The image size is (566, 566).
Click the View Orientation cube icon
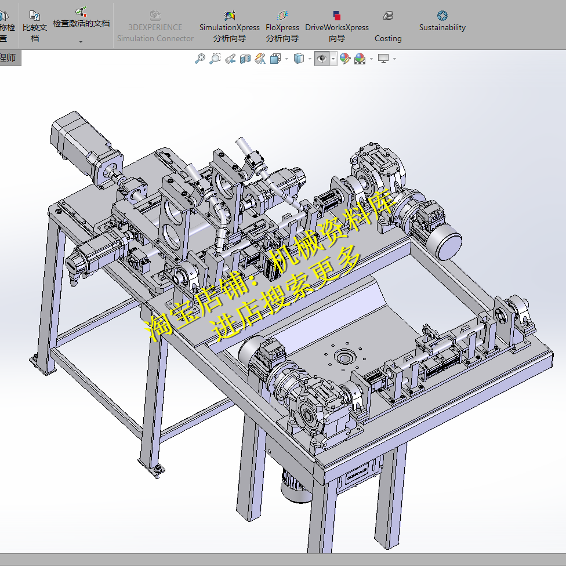275,59
